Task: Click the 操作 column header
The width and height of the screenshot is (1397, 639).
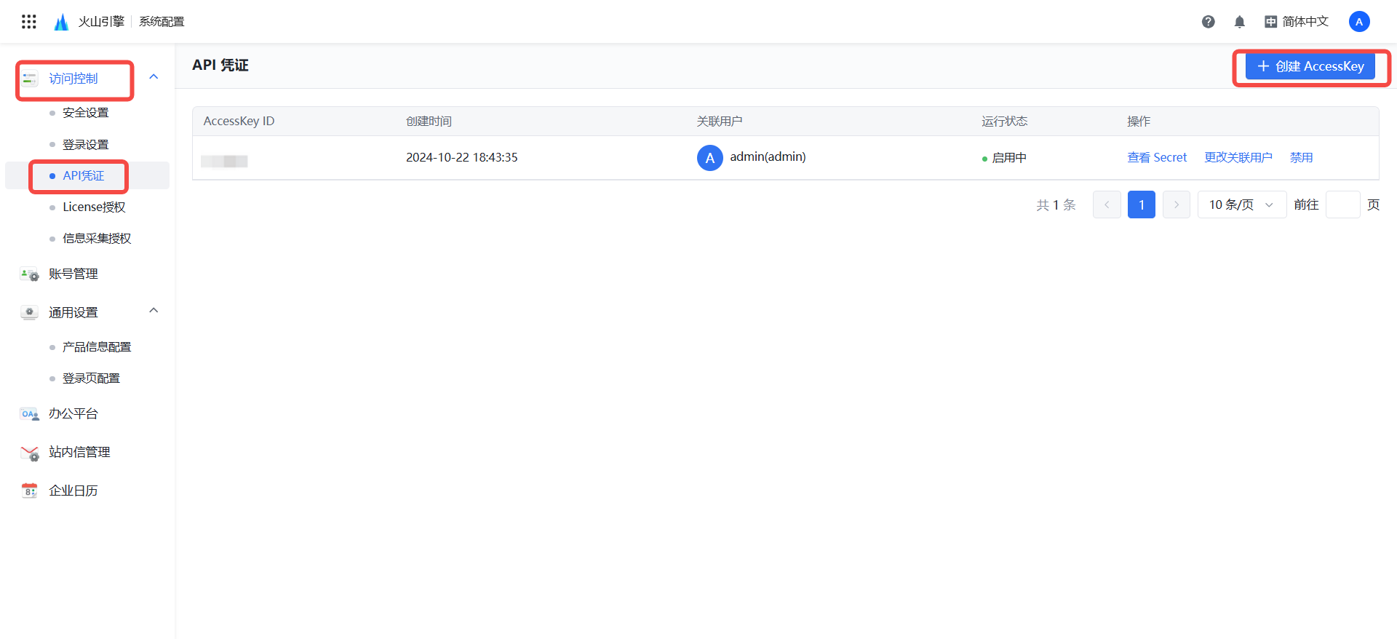Action: click(1139, 122)
